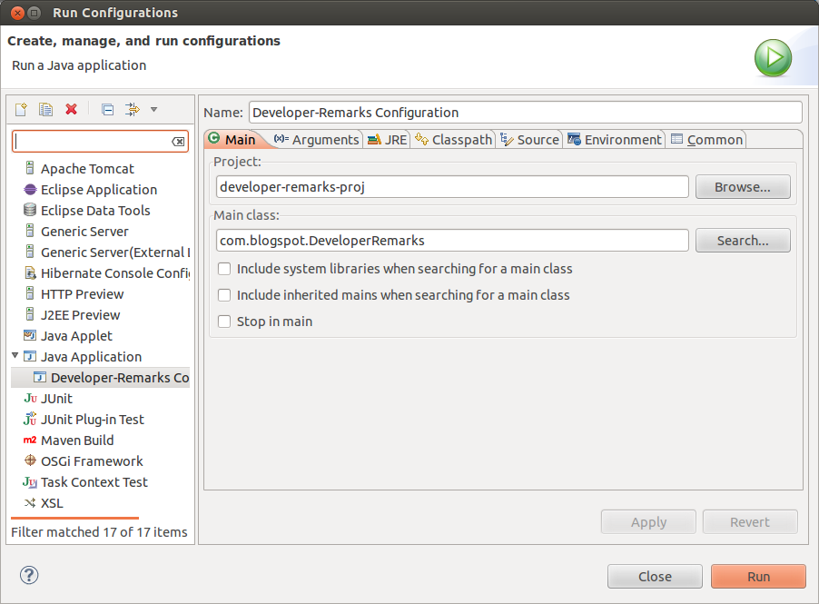Click the Search button for Main class
819x604 pixels.
742,241
